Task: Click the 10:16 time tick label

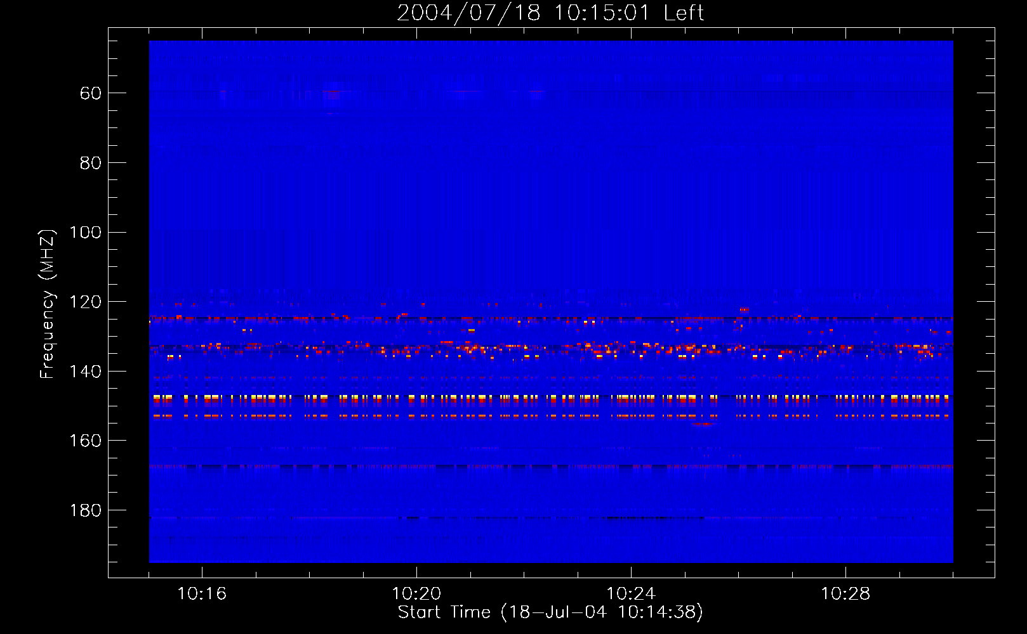Action: point(202,594)
